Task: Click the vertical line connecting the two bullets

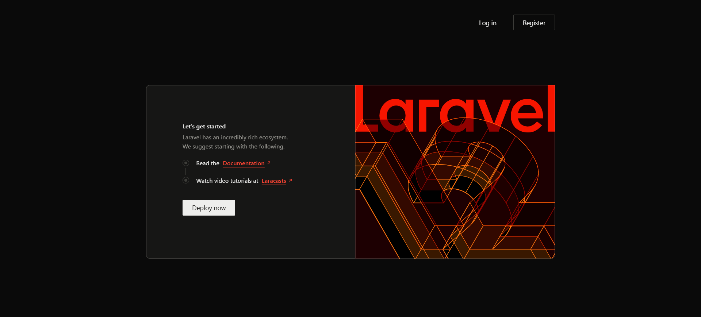Action: [x=186, y=171]
